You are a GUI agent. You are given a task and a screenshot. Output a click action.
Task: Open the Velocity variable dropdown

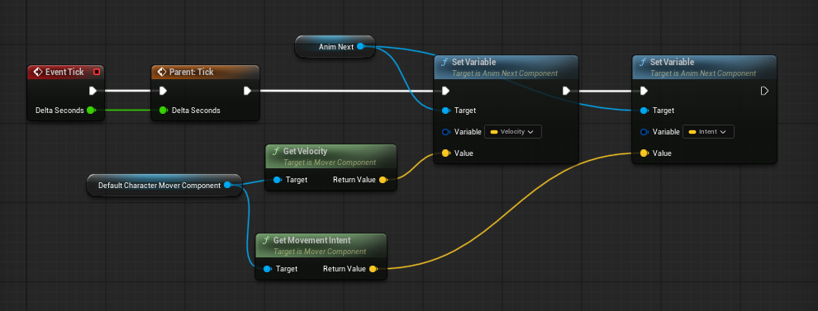[513, 132]
